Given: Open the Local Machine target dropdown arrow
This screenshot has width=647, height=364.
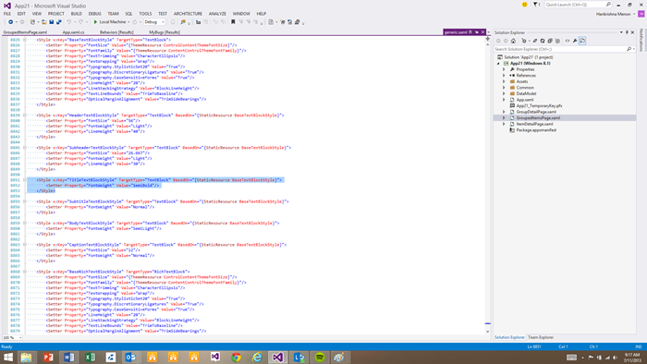Looking at the screenshot, I should point(128,22).
